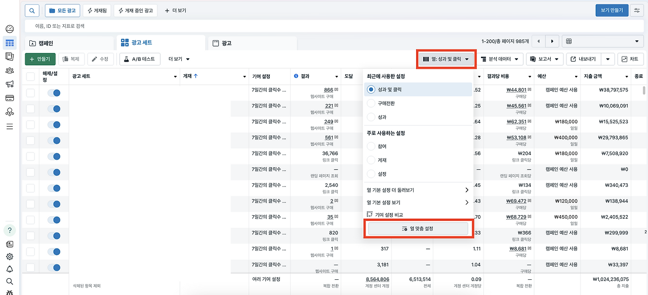Screen dimensions: 648x295
Task: Click the 열 맞춤 설정 customize columns button
Action: coord(418,229)
